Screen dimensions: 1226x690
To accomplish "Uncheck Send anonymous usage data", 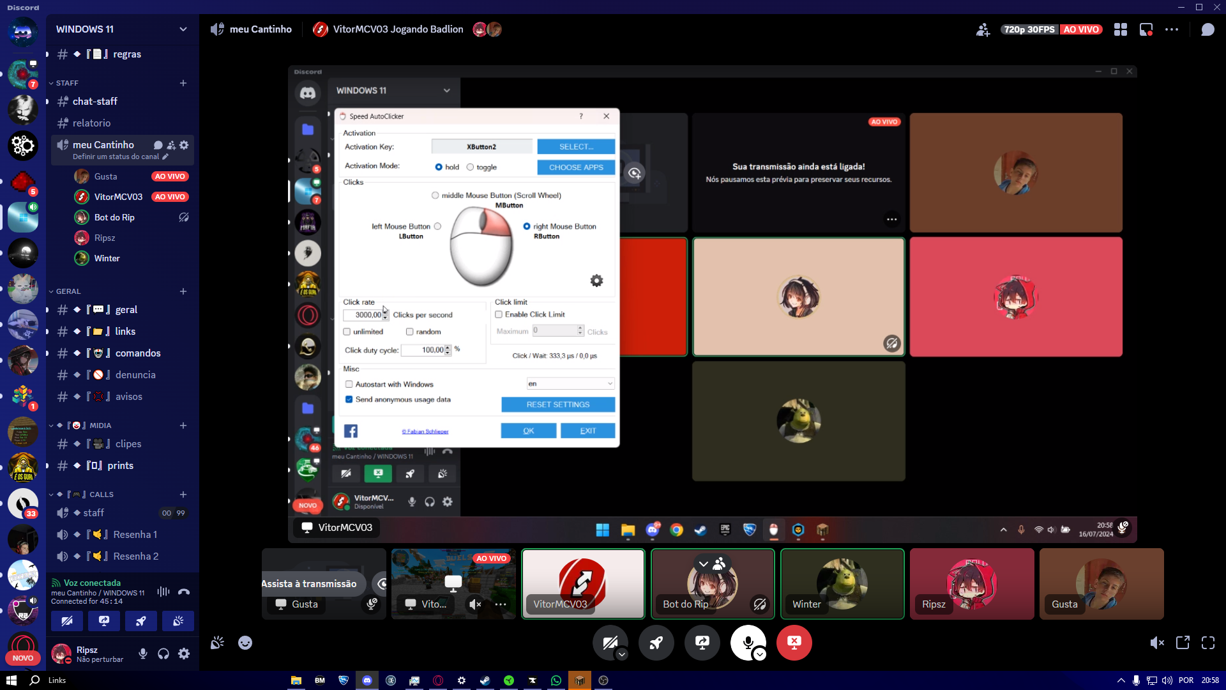I will point(349,399).
